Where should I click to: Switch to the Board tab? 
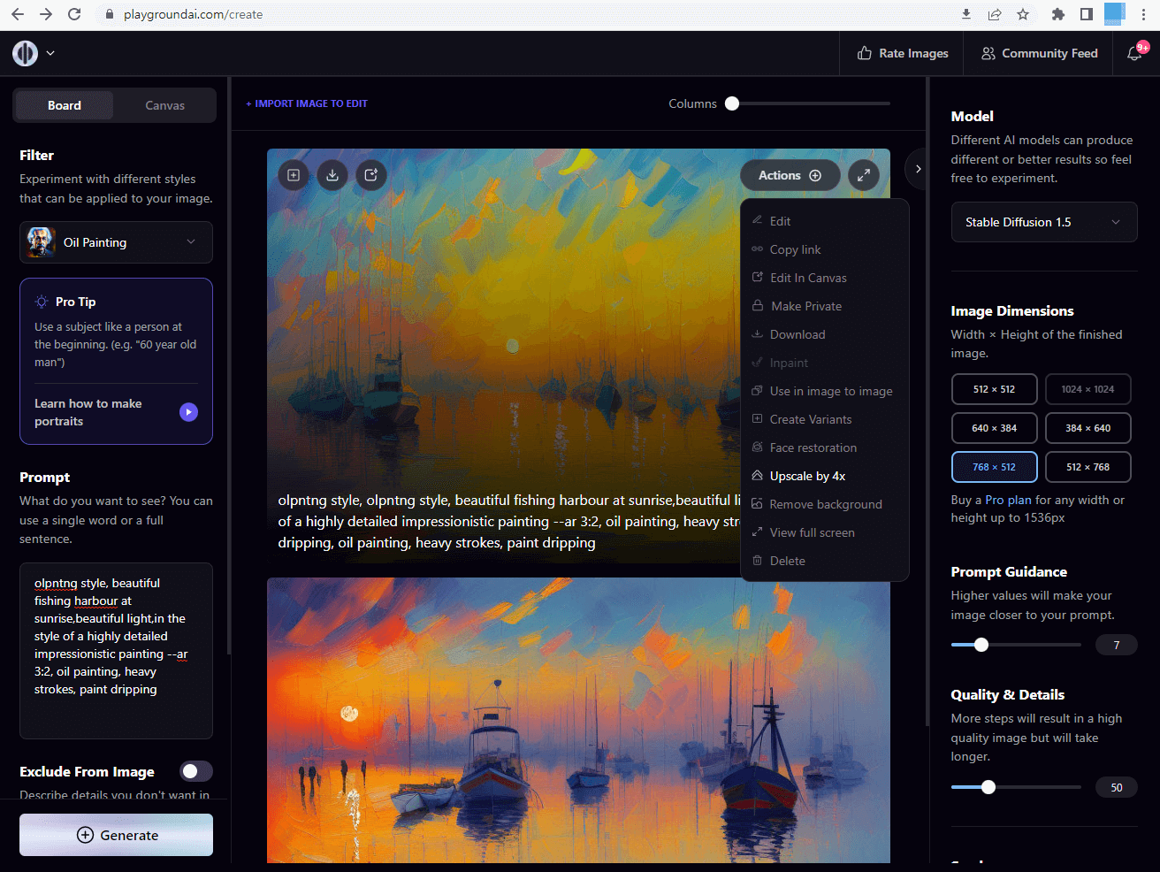click(x=65, y=105)
